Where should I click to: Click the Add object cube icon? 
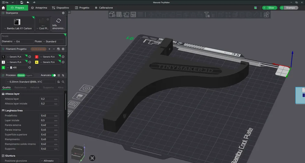[x=112, y=15]
